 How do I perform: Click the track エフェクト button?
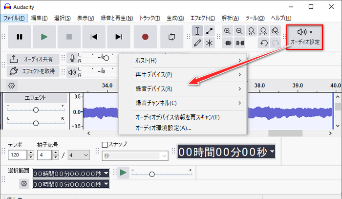coord(36,98)
